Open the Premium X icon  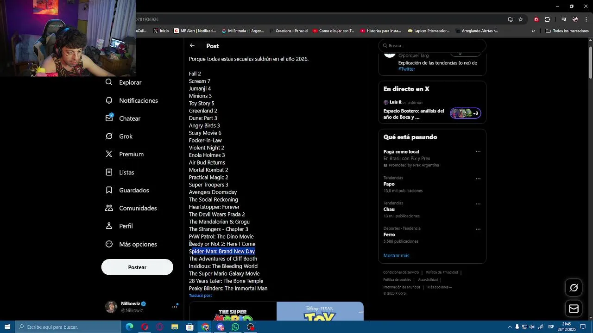point(109,154)
